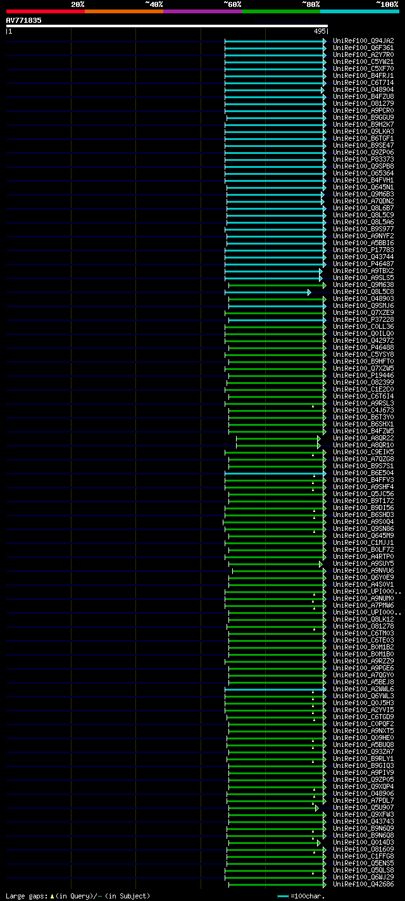Open hit UniRef100_O48906
405x901 pixels.
point(363,794)
